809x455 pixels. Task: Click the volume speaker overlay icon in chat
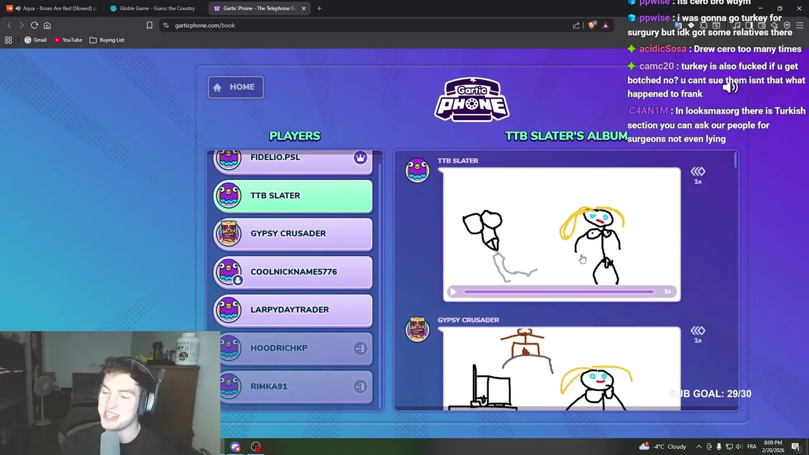tap(730, 88)
